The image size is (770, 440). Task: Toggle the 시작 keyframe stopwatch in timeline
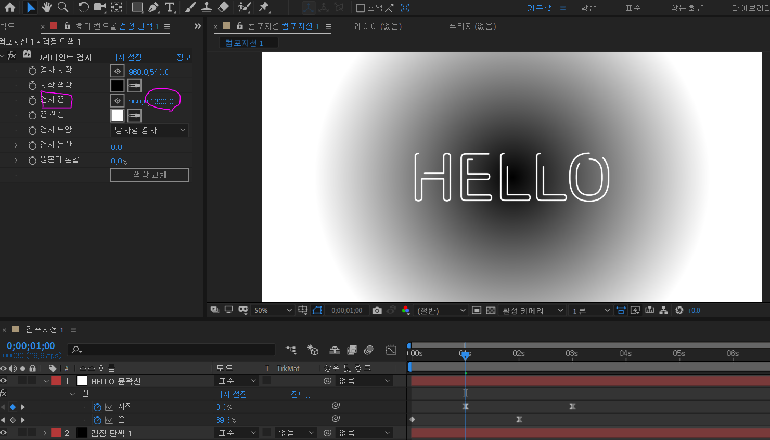point(97,407)
